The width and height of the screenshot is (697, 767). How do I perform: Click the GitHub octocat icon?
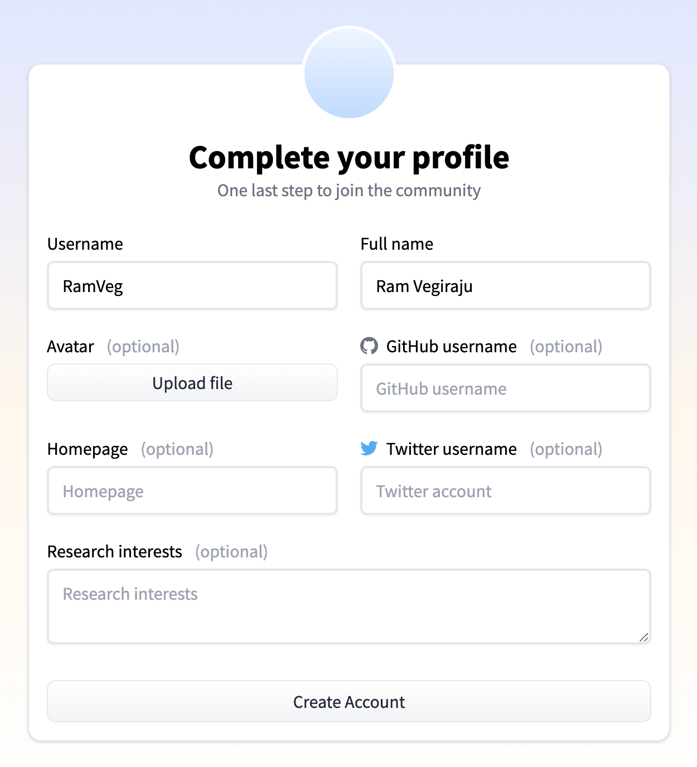point(369,346)
